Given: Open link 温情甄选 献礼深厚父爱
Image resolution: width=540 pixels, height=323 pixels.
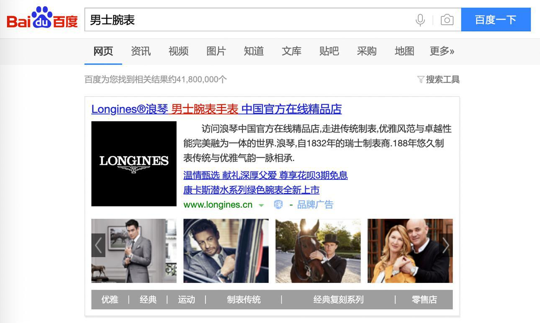Looking at the screenshot, I should [265, 175].
